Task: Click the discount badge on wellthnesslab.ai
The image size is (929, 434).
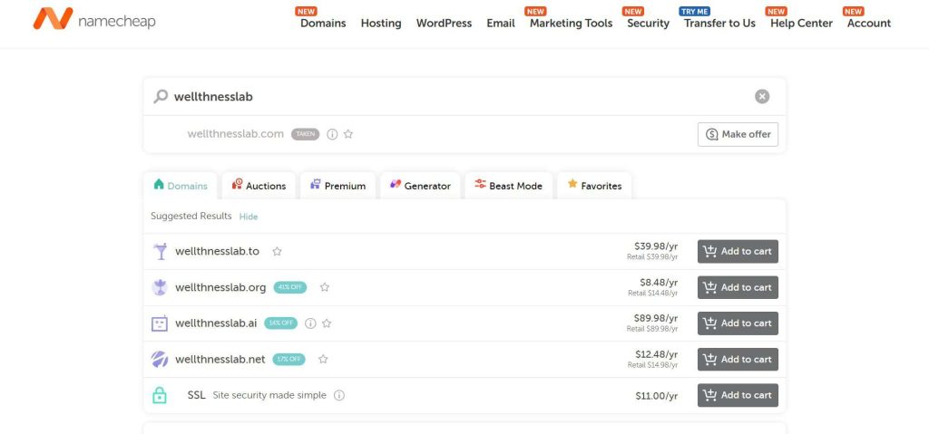Action: (x=281, y=323)
